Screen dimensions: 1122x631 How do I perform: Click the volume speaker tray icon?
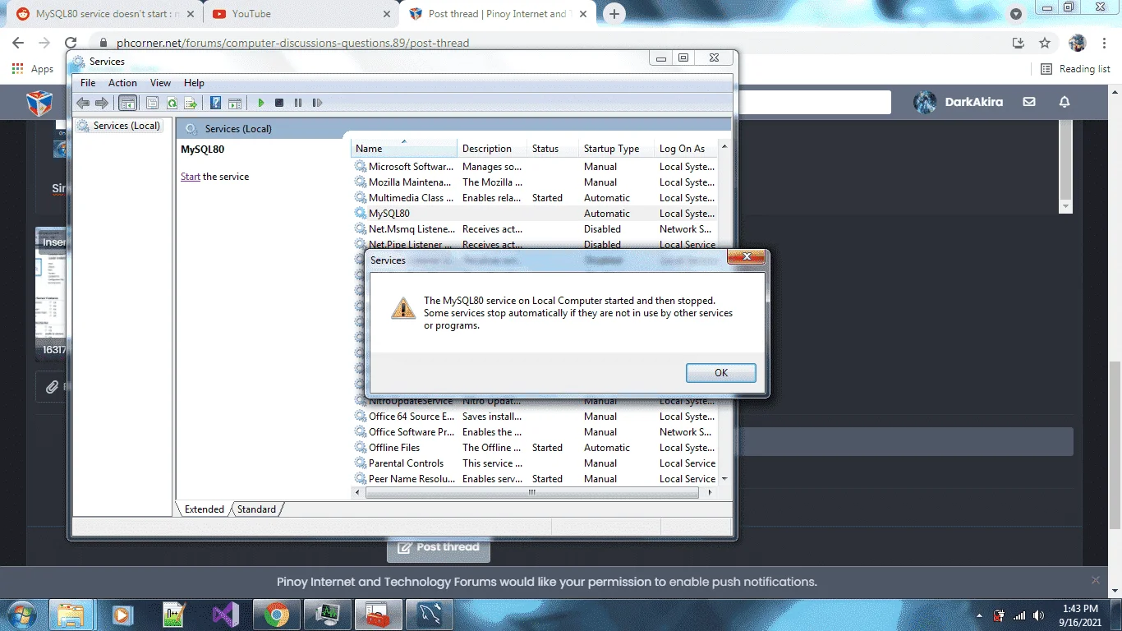click(x=1039, y=615)
